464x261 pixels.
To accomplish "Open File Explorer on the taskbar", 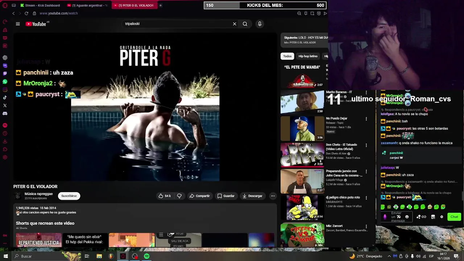I will tap(99, 256).
